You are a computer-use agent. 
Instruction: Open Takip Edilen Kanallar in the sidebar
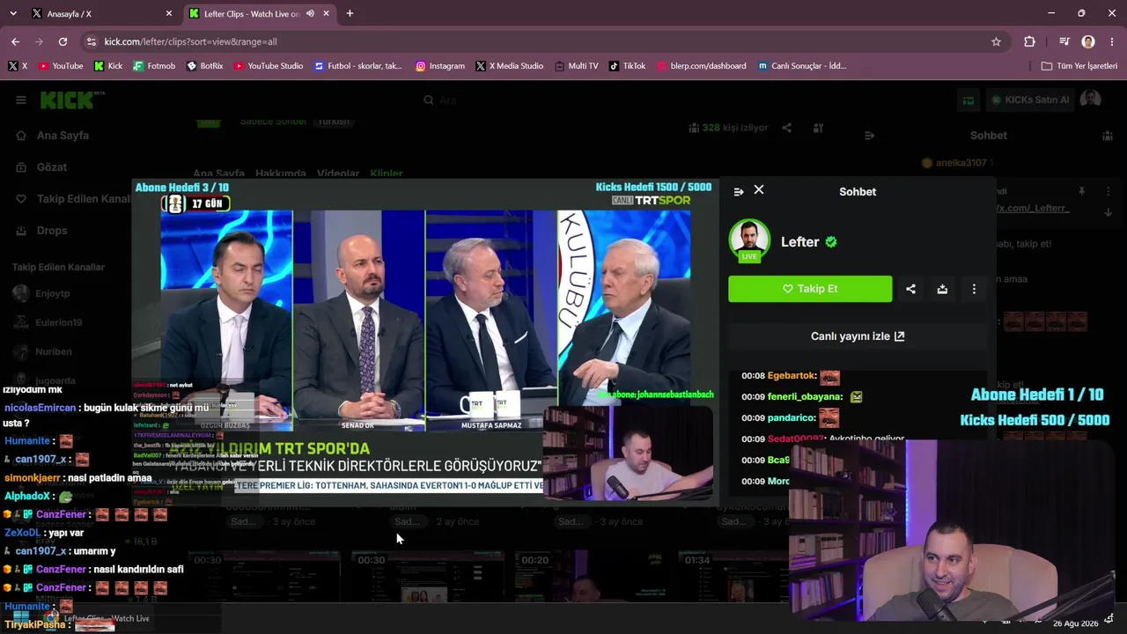pyautogui.click(x=73, y=199)
